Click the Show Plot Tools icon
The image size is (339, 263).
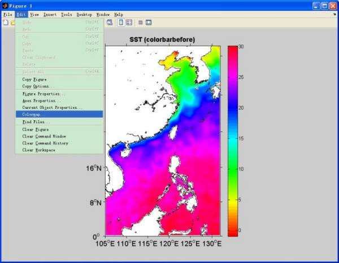(149, 23)
